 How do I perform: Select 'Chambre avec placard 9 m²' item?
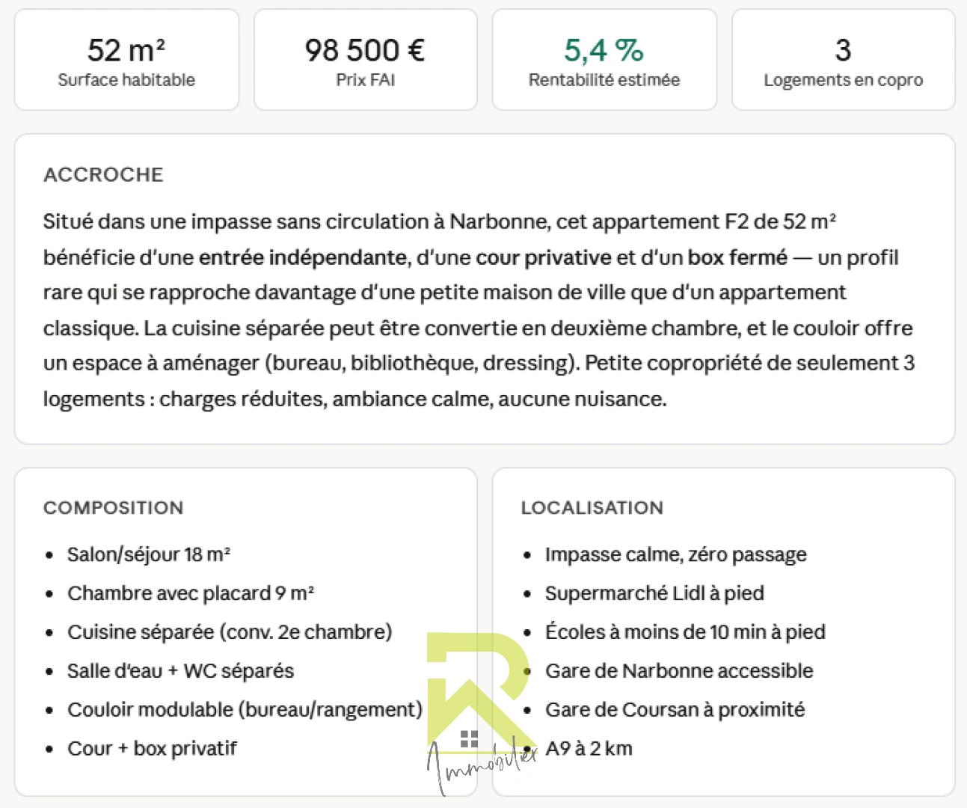191,593
